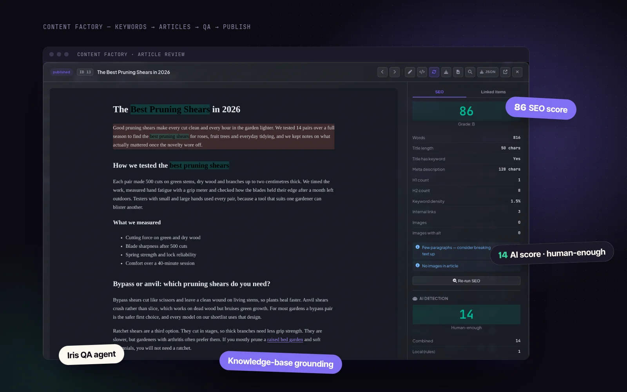Click the 'Internal links' row label

click(x=424, y=212)
